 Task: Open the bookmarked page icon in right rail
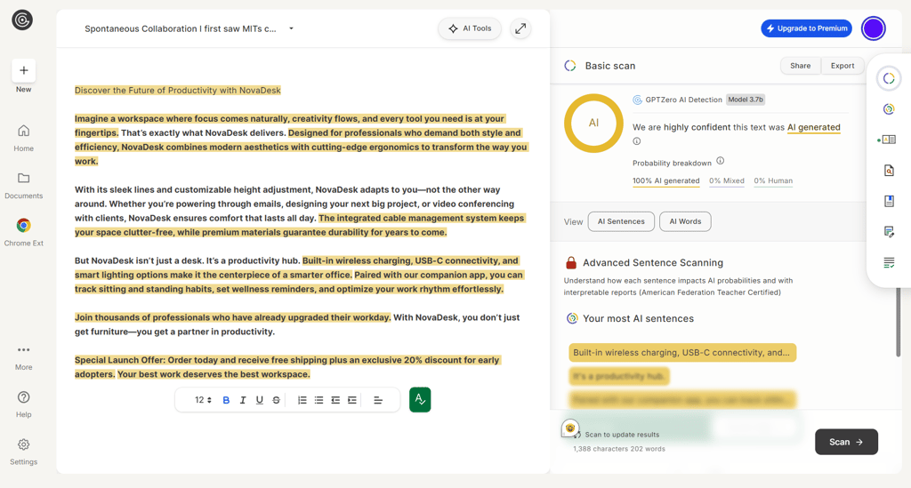(889, 202)
